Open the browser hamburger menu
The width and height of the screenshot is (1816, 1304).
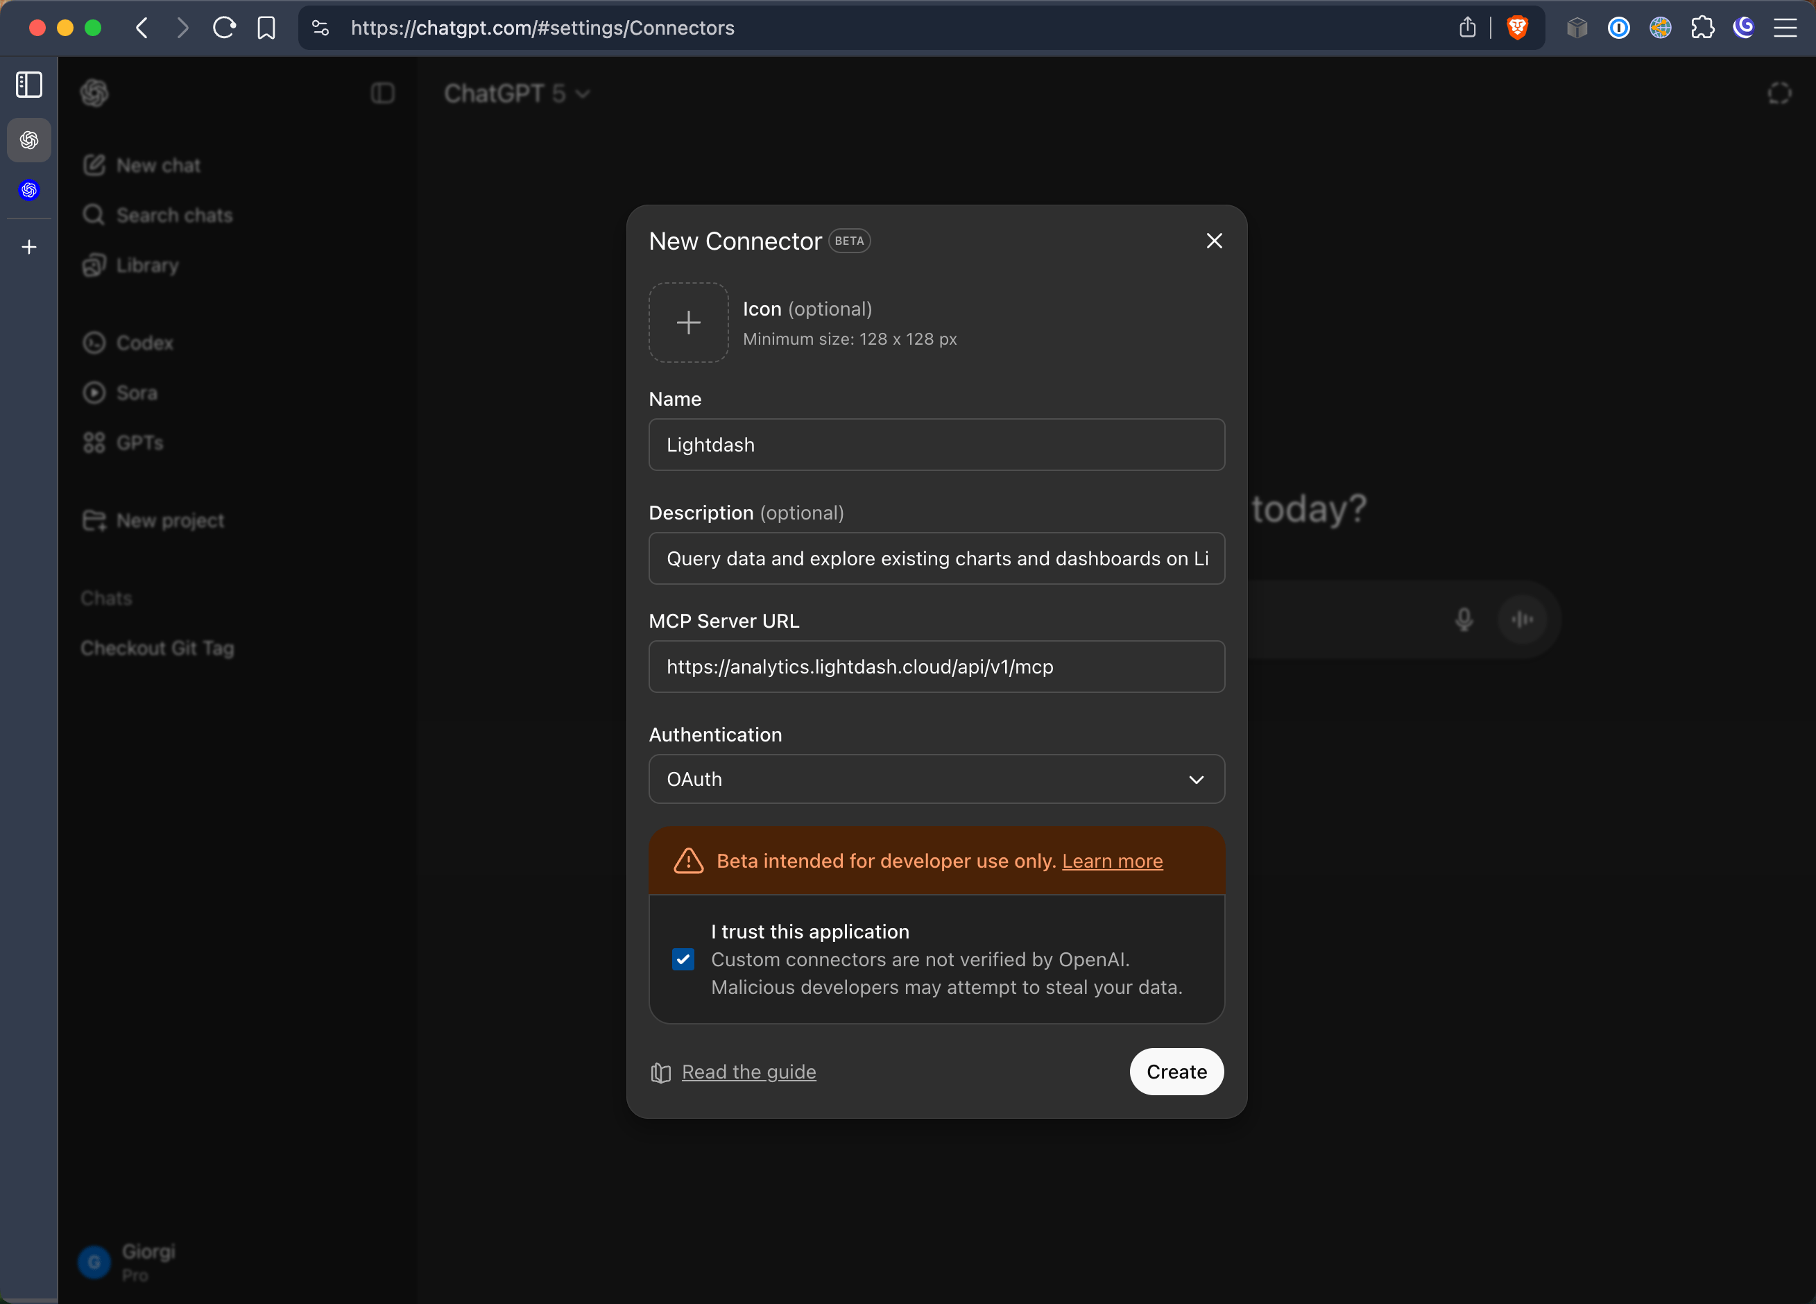point(1785,28)
